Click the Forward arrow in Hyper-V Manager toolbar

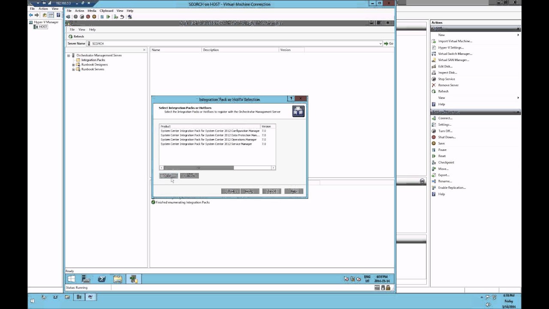(37, 15)
